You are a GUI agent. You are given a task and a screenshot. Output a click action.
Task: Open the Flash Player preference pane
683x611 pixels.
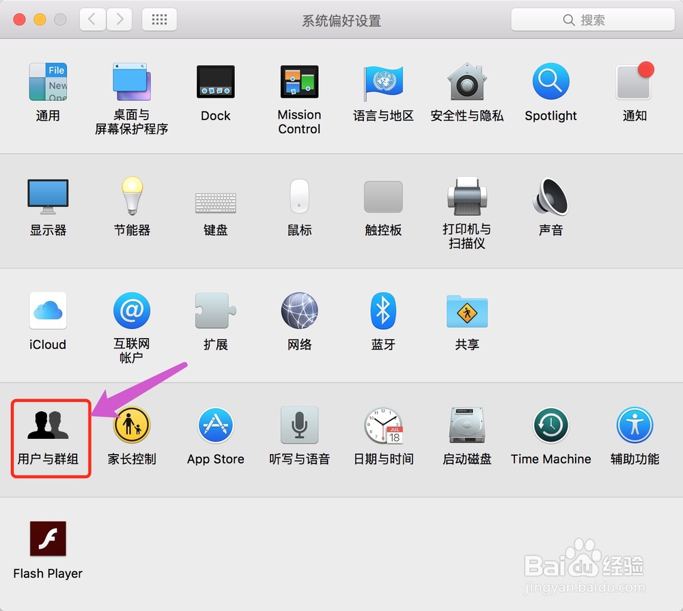[48, 538]
